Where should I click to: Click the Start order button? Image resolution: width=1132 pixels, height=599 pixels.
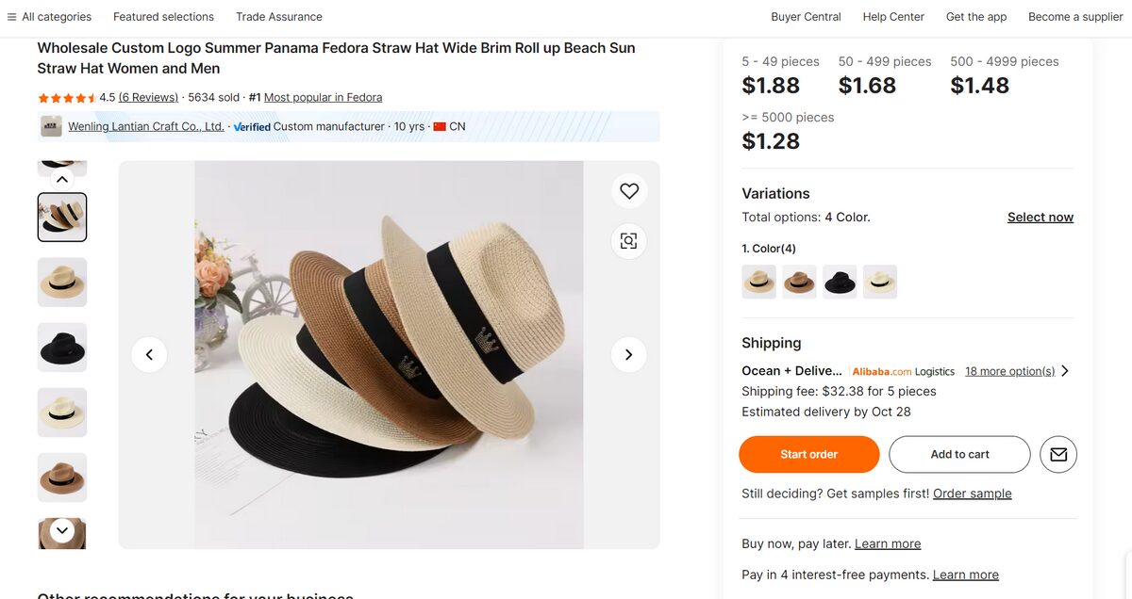(808, 454)
